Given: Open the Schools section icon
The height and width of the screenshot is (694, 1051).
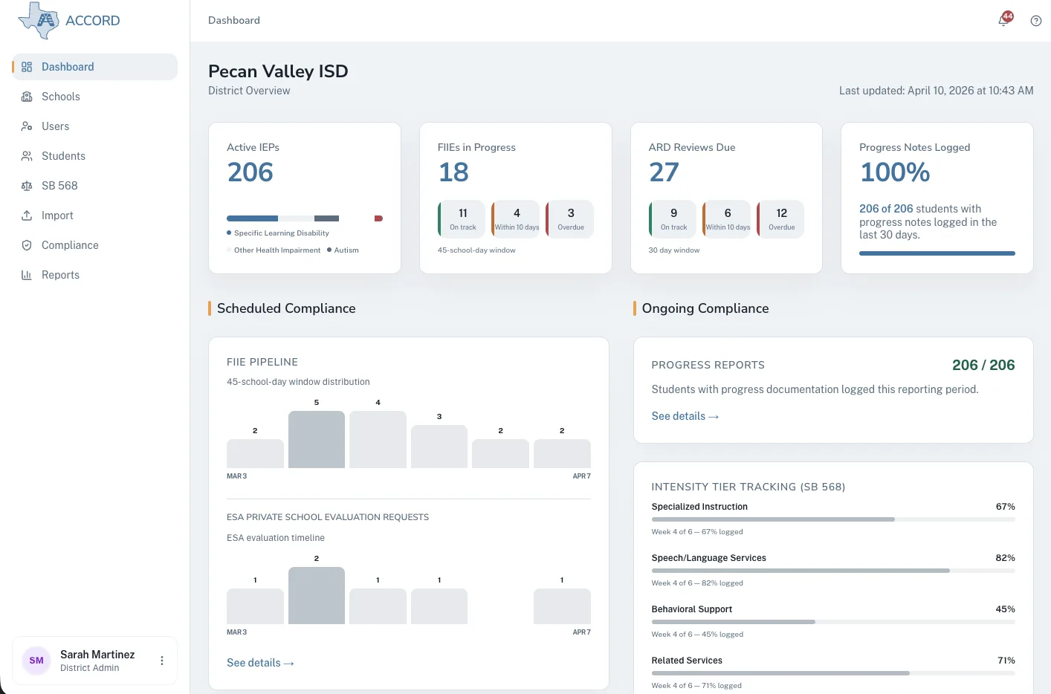Looking at the screenshot, I should [27, 97].
